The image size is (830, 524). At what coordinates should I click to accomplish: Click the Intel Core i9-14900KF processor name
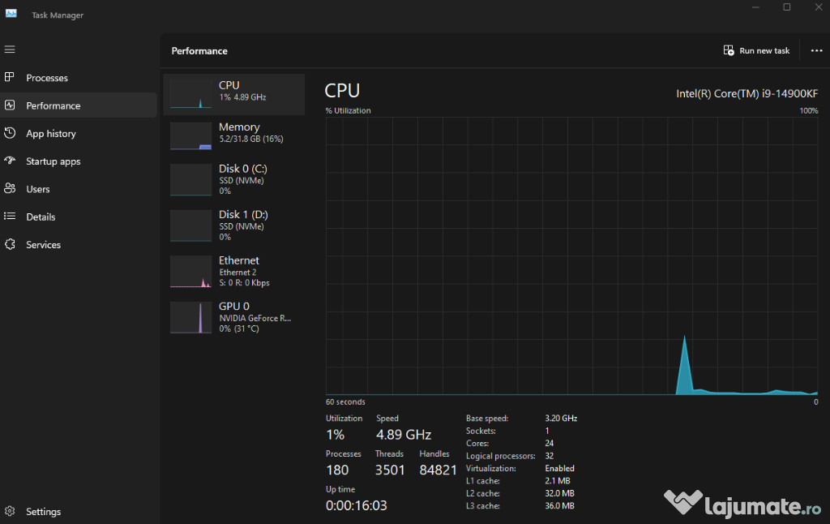point(747,94)
